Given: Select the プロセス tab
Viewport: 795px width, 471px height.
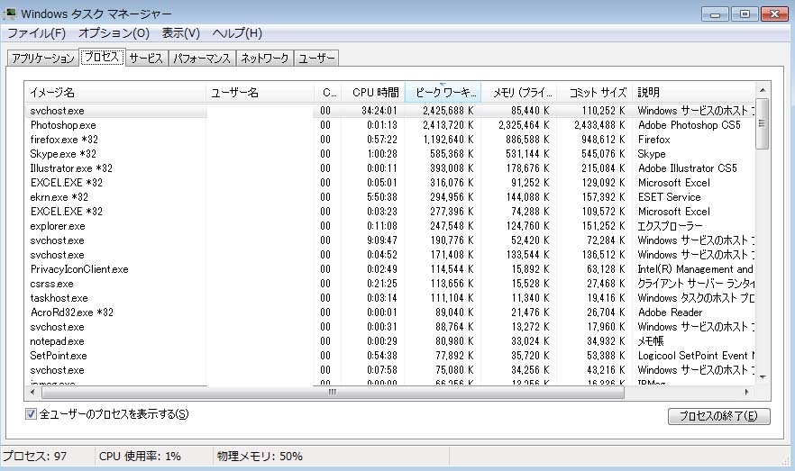Looking at the screenshot, I should point(102,58).
